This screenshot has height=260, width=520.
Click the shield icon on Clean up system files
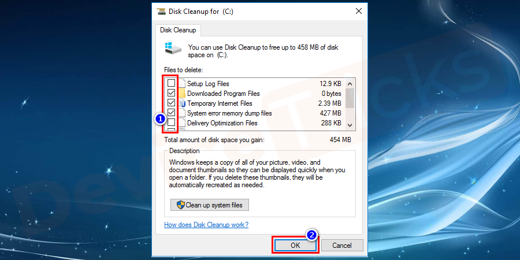[180, 205]
